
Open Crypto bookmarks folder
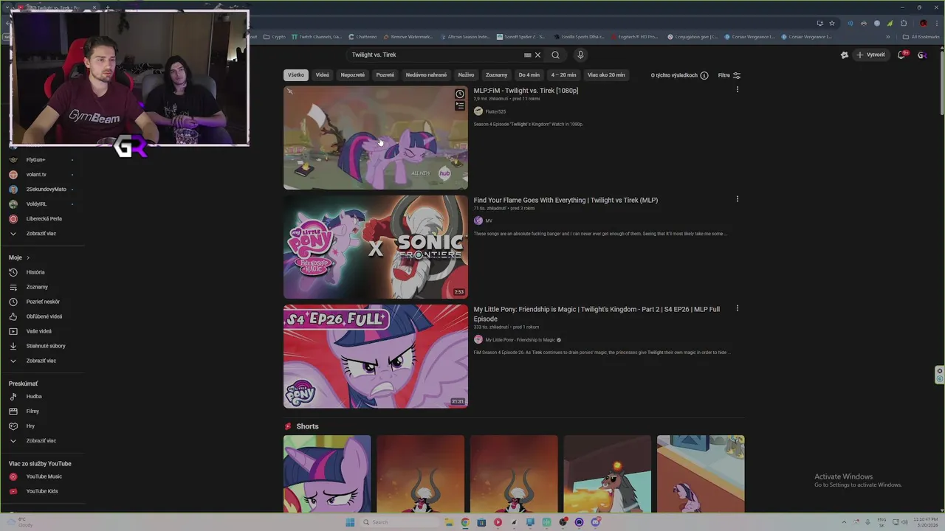(274, 37)
